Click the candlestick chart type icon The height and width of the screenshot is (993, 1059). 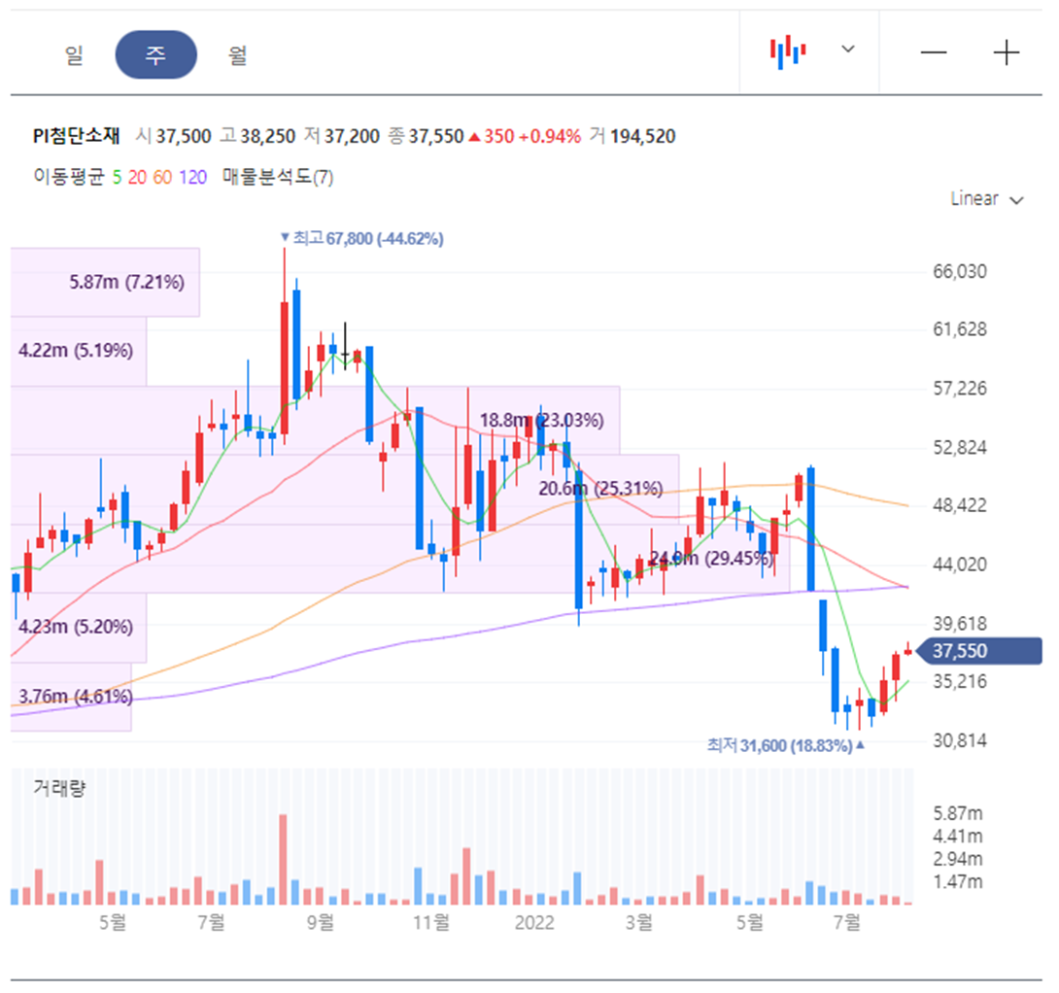(788, 52)
